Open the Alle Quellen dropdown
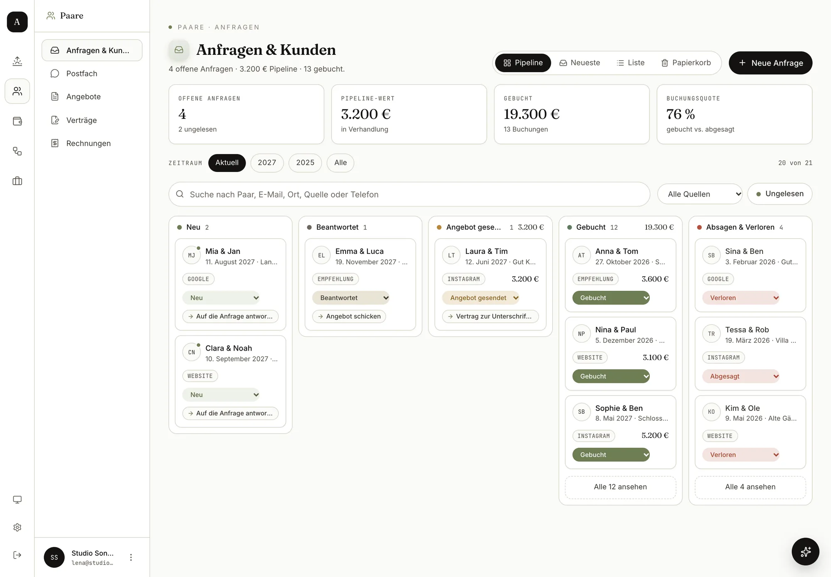Viewport: 831px width, 577px height. pyautogui.click(x=700, y=194)
